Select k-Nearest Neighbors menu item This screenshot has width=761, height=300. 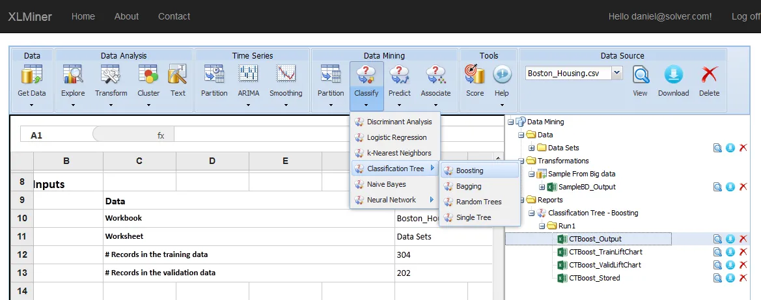[x=394, y=153]
